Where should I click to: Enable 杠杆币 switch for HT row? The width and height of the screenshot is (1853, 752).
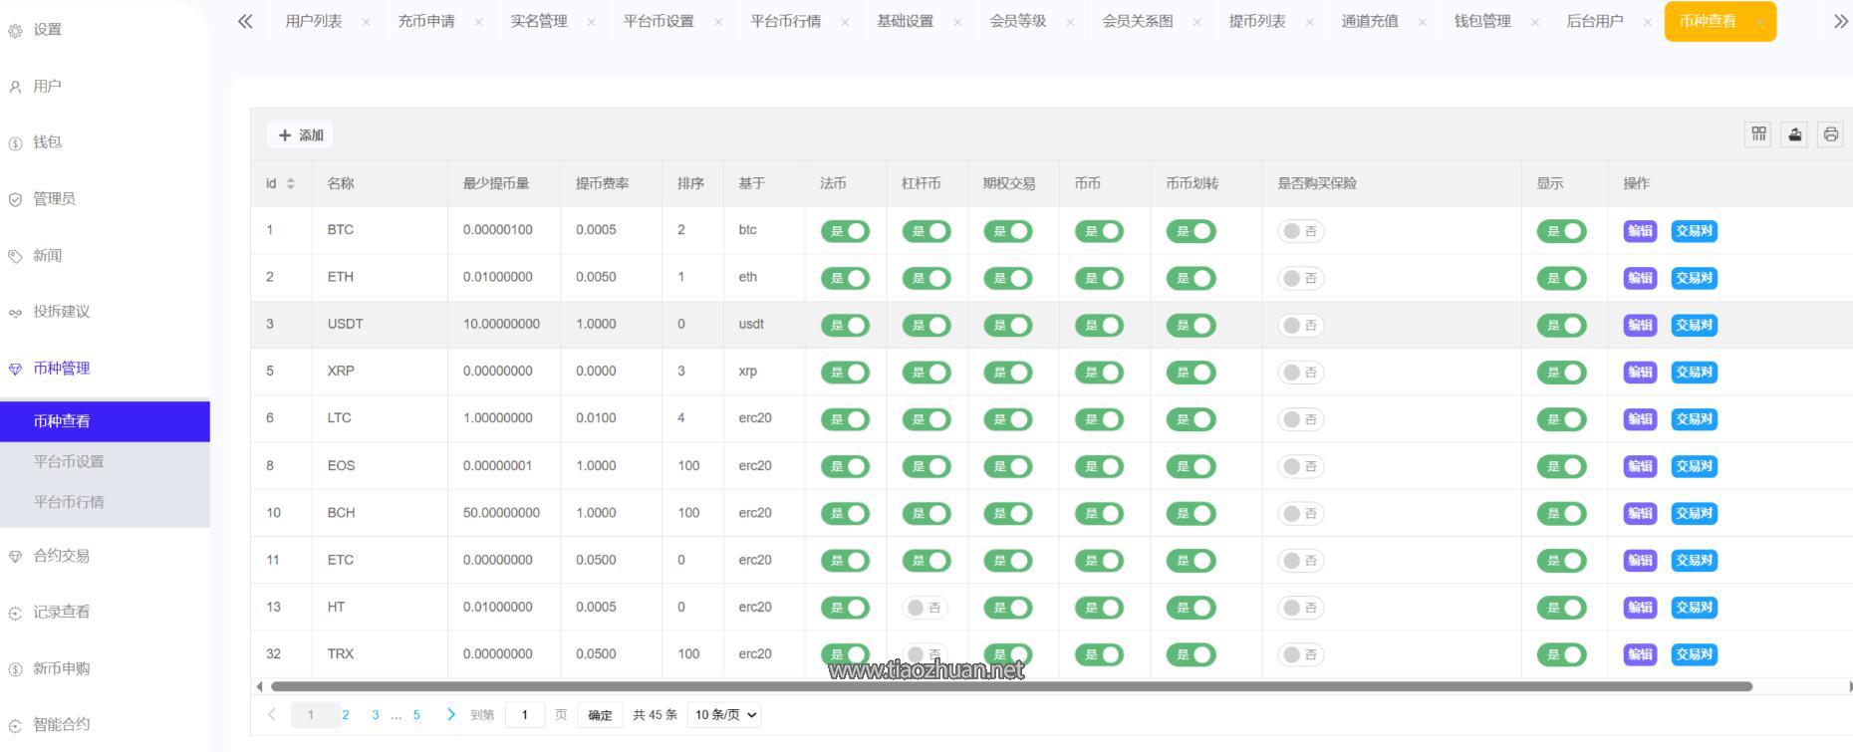point(925,608)
